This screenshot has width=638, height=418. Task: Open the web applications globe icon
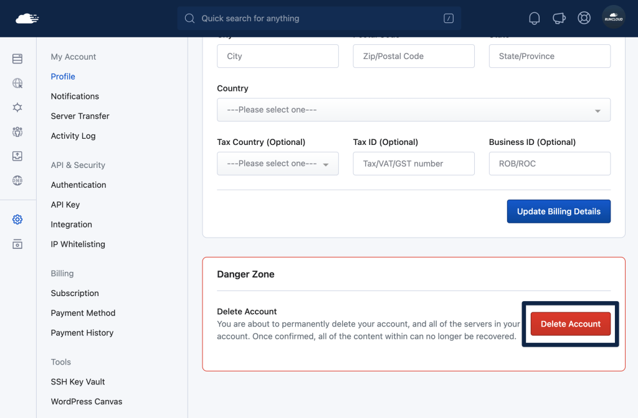(x=17, y=83)
